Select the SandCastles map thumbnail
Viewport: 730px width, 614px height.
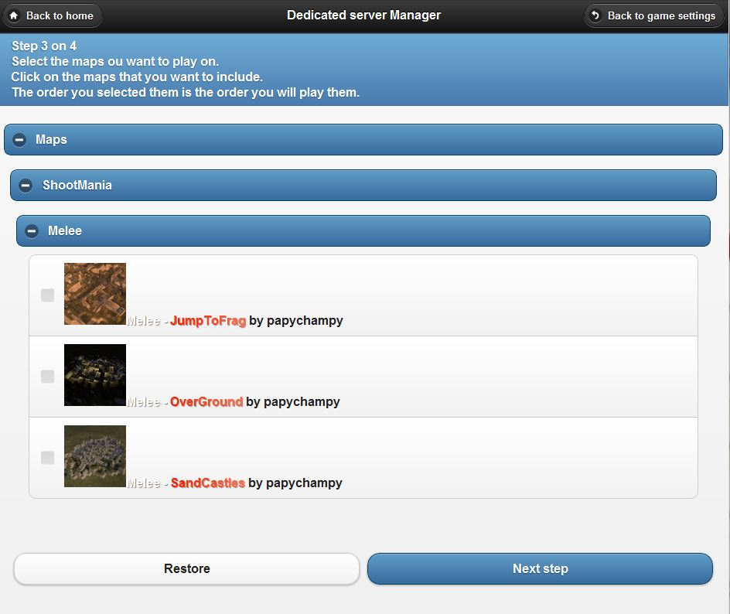(x=95, y=456)
